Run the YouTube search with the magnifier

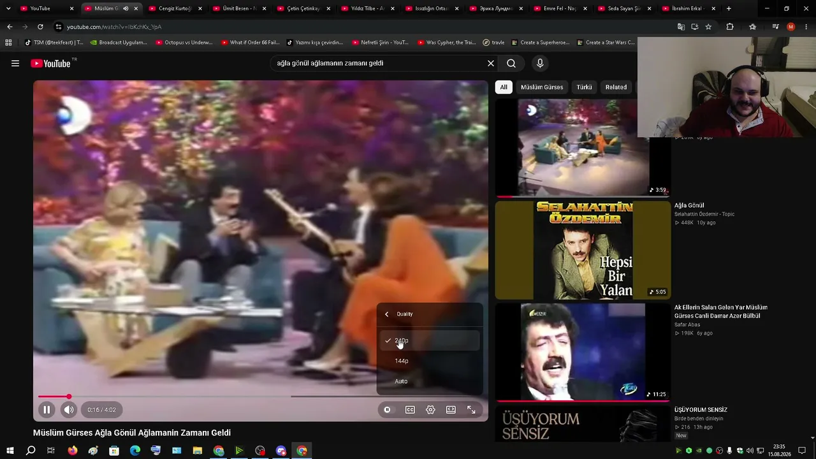(511, 63)
